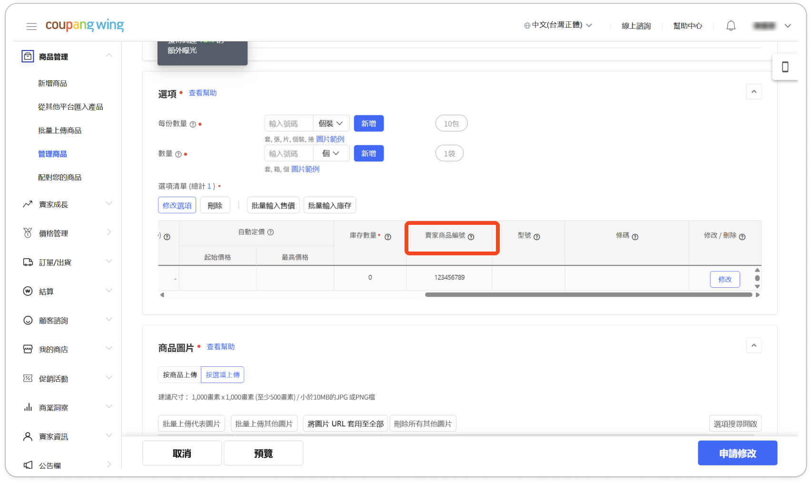Click help icon beside 賣家商品編號
The width and height of the screenshot is (812, 484).
pyautogui.click(x=471, y=237)
